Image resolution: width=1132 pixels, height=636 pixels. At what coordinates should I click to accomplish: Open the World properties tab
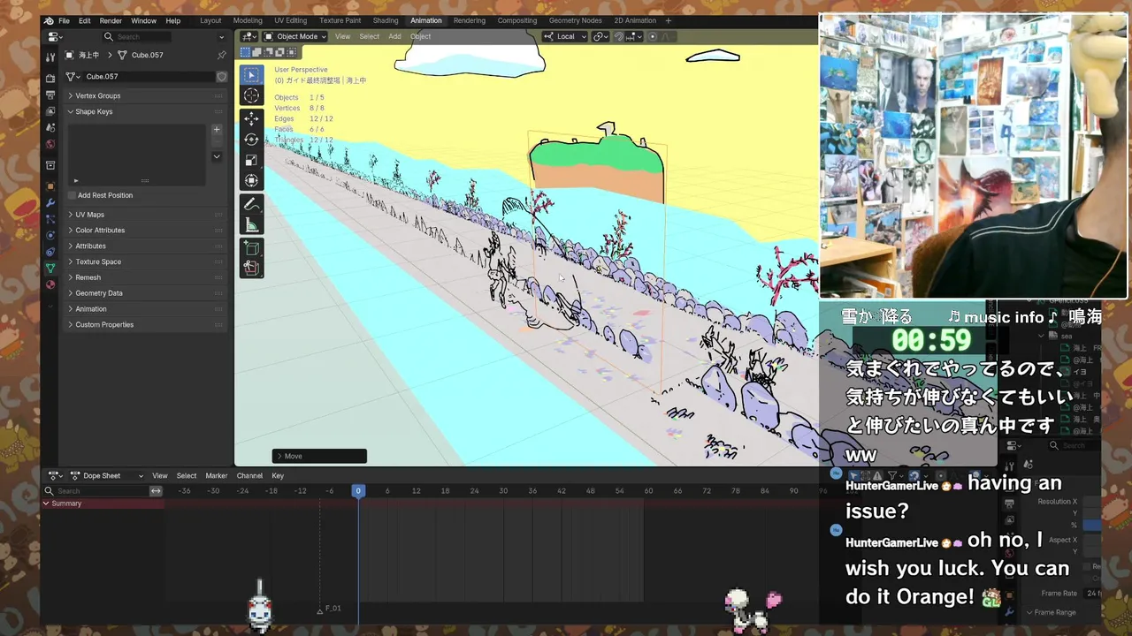point(50,144)
